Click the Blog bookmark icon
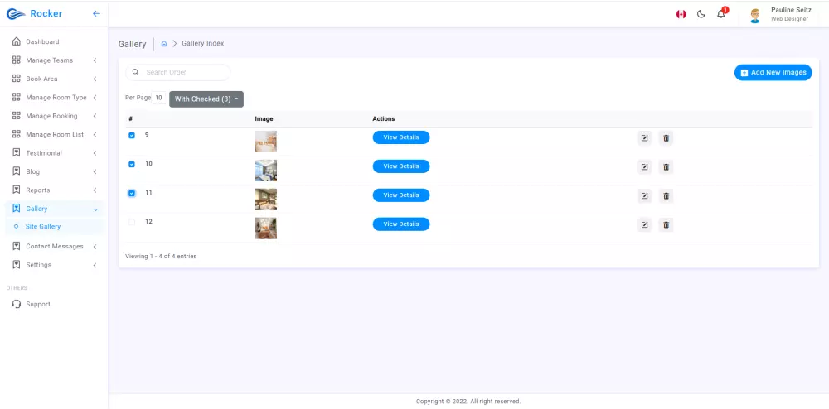The height and width of the screenshot is (409, 829). [17, 171]
